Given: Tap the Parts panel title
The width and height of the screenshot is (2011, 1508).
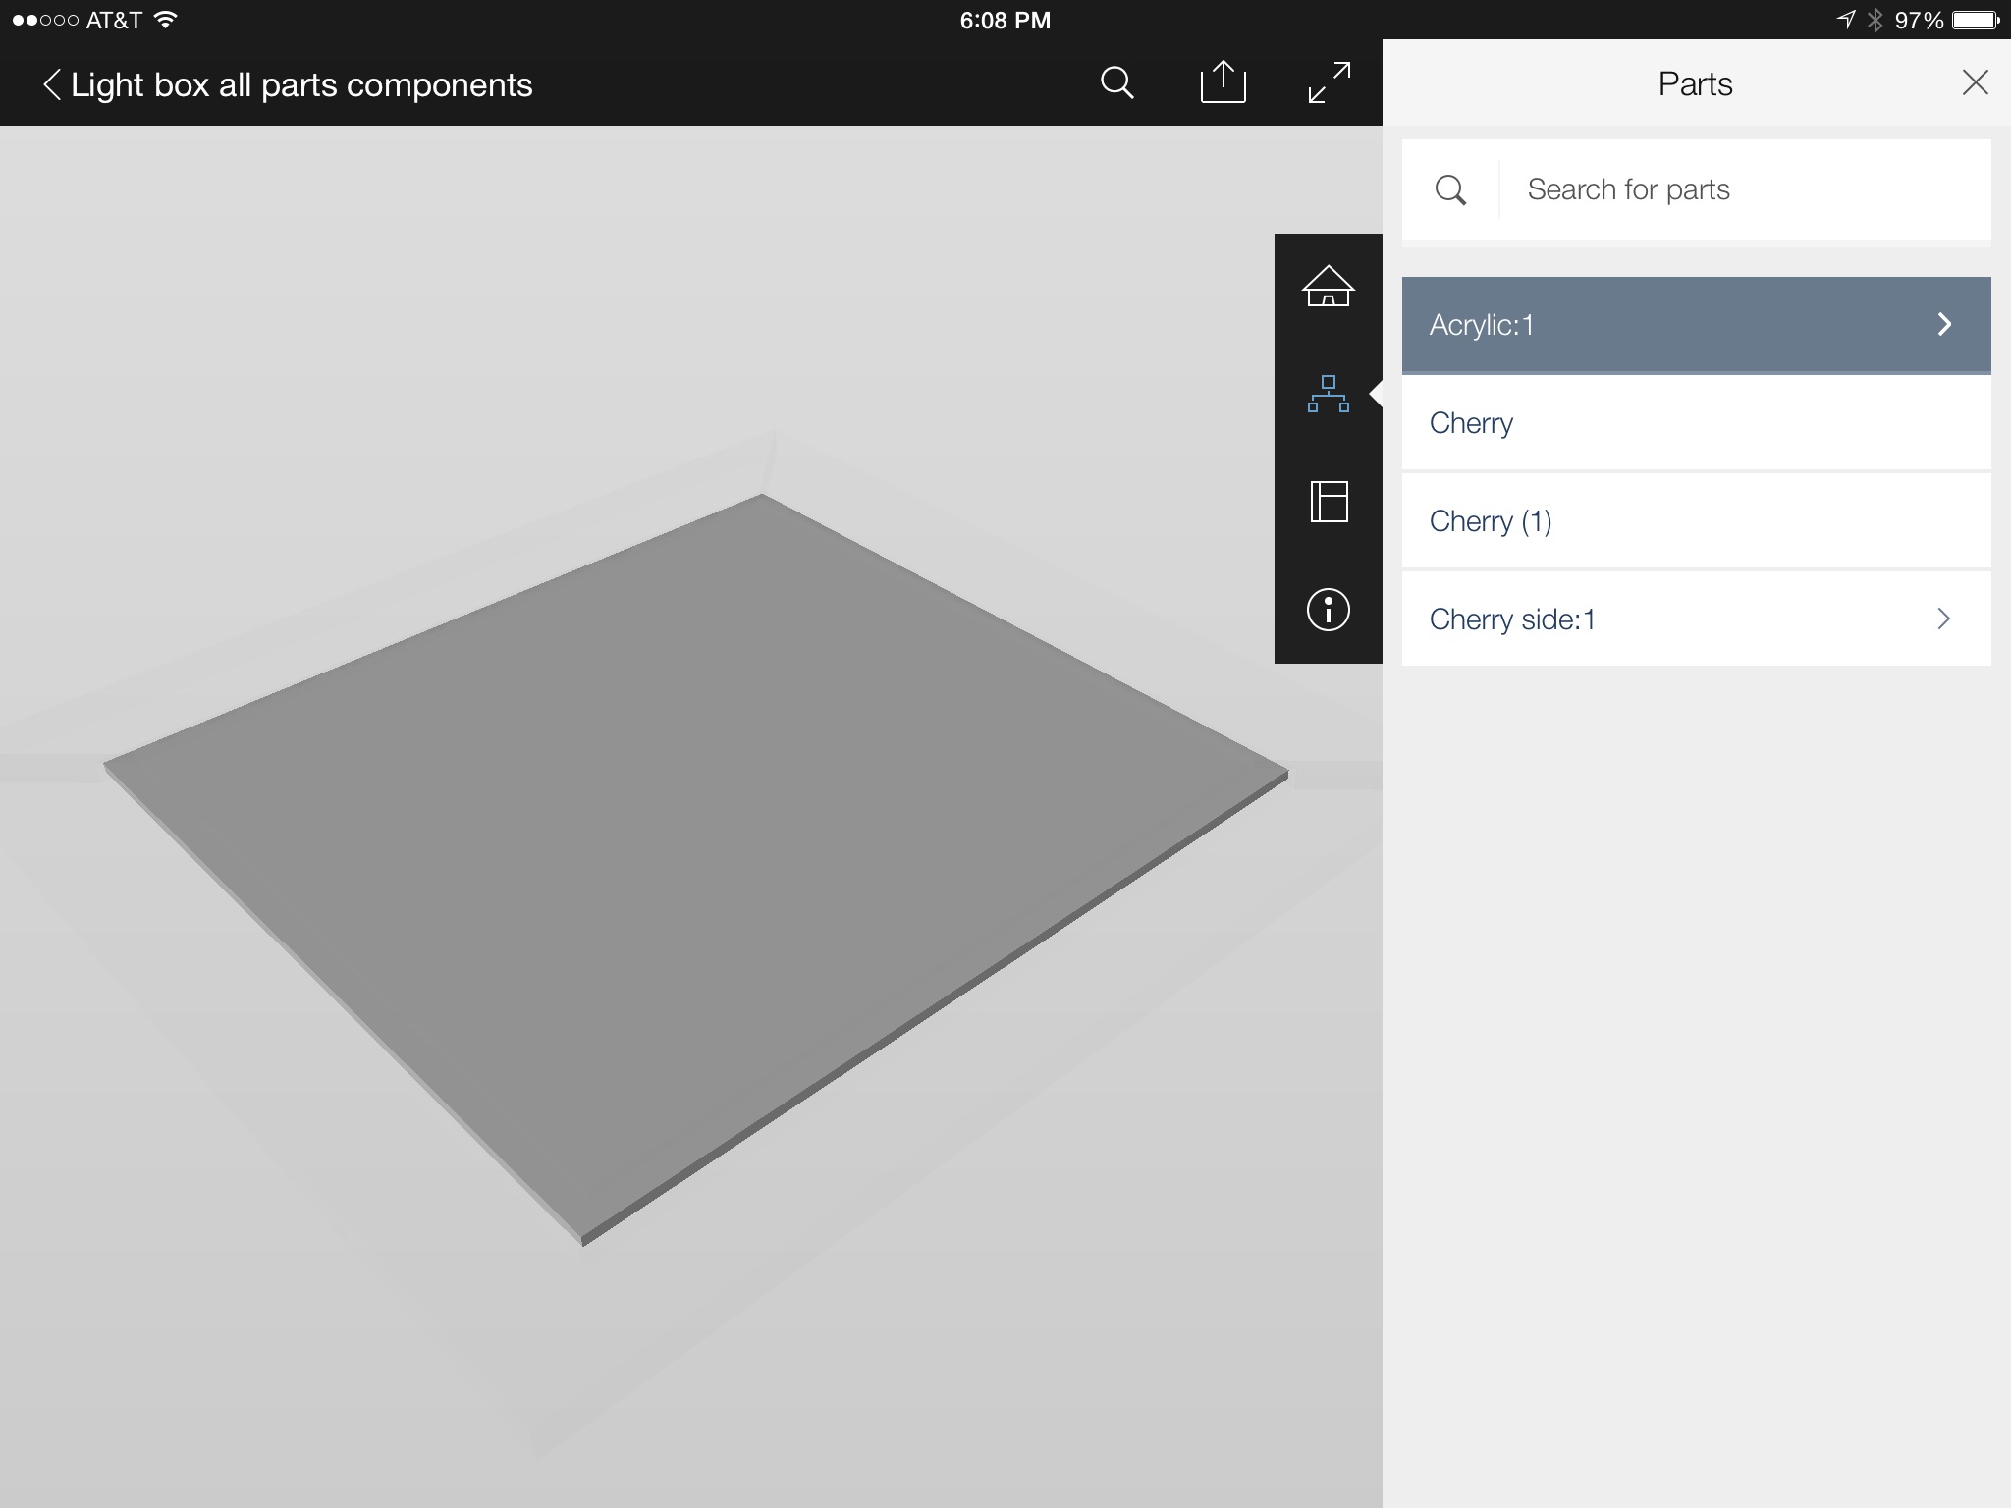Looking at the screenshot, I should [x=1695, y=83].
